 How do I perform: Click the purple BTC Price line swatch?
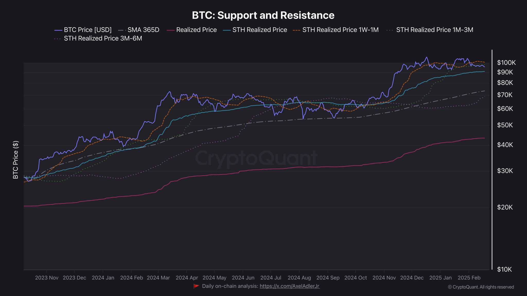coord(58,30)
